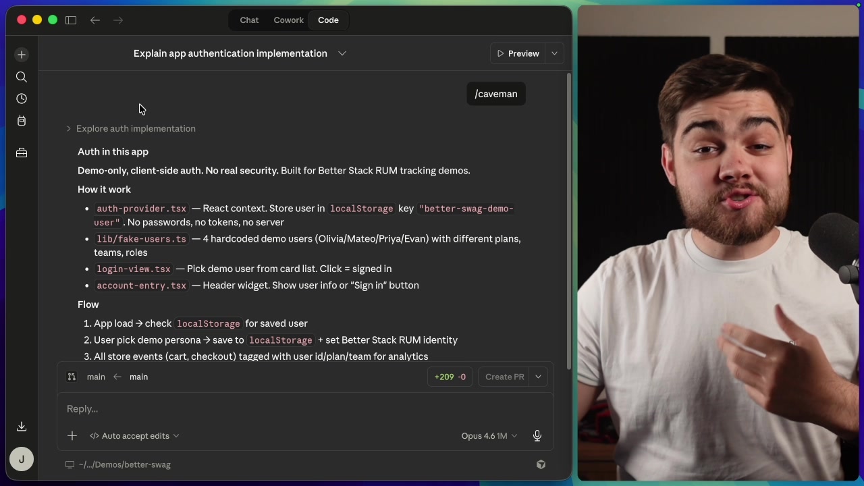This screenshot has height=486, width=864.
Task: Open the session title dropdown chevron
Action: pos(342,53)
